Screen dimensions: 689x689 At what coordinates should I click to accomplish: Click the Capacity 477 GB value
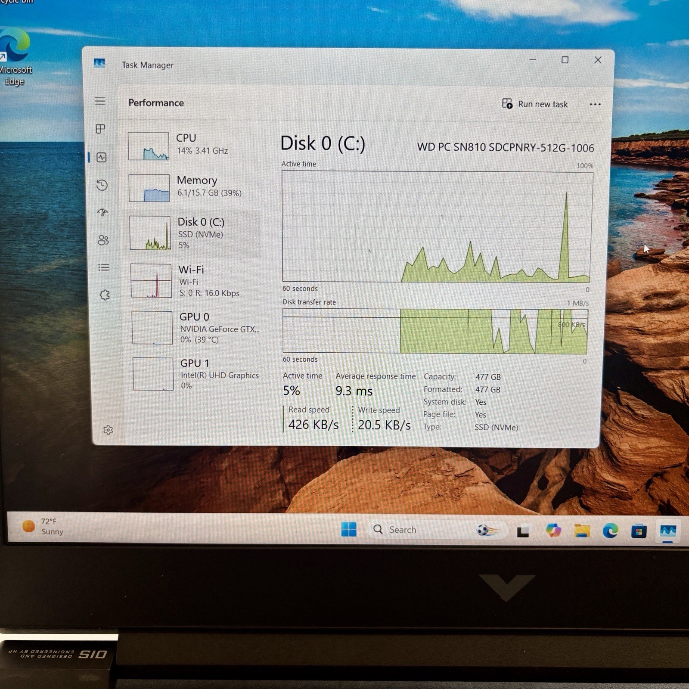[x=488, y=377]
